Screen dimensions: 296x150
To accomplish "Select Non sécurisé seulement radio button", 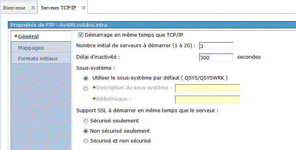I will coord(86,131).
